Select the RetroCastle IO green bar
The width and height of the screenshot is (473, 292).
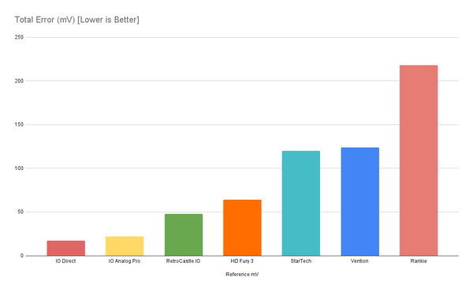coord(184,235)
